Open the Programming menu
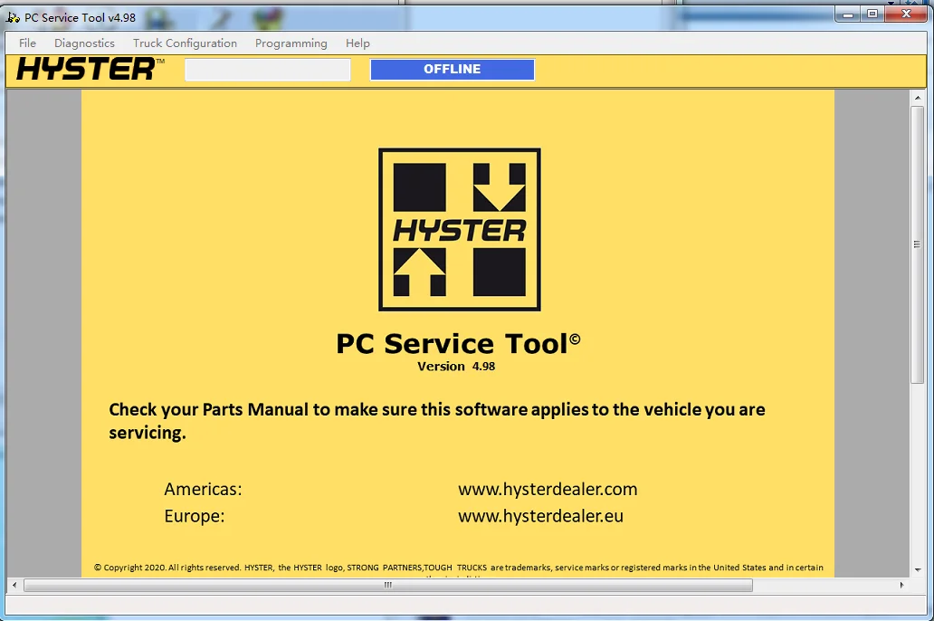Image resolution: width=934 pixels, height=621 pixels. (291, 43)
